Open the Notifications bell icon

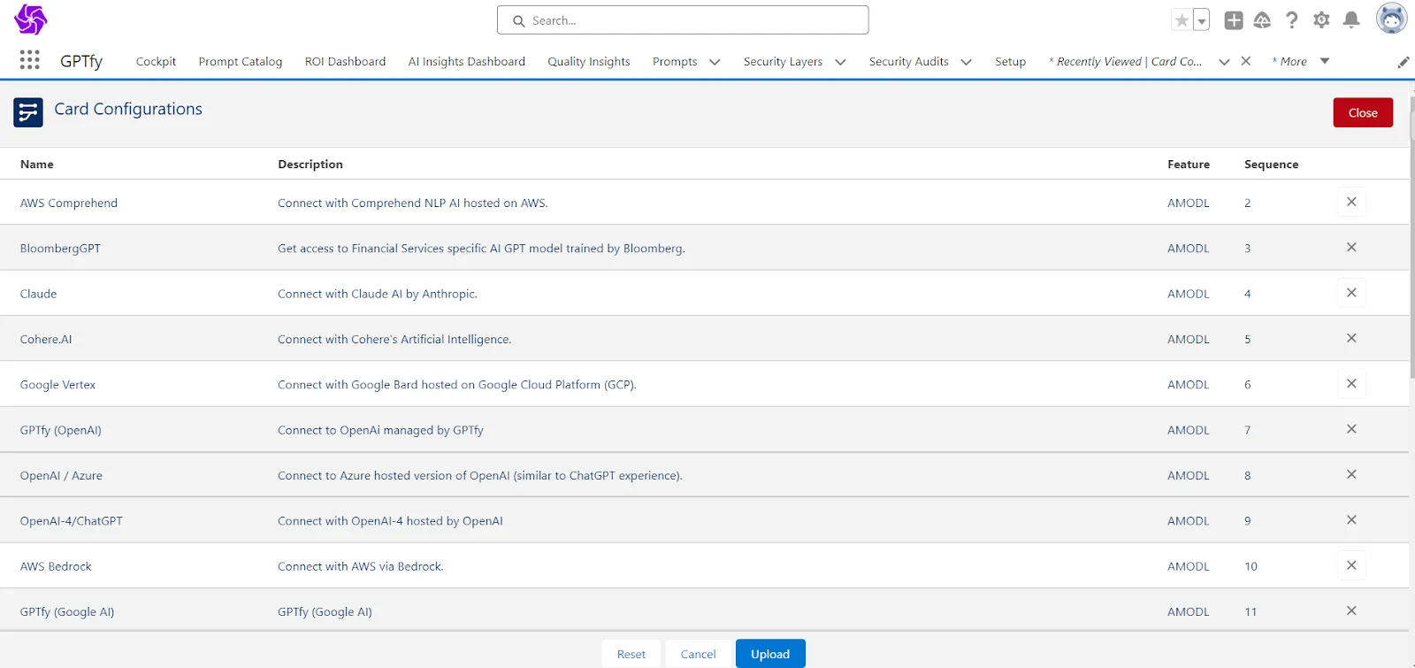tap(1351, 20)
